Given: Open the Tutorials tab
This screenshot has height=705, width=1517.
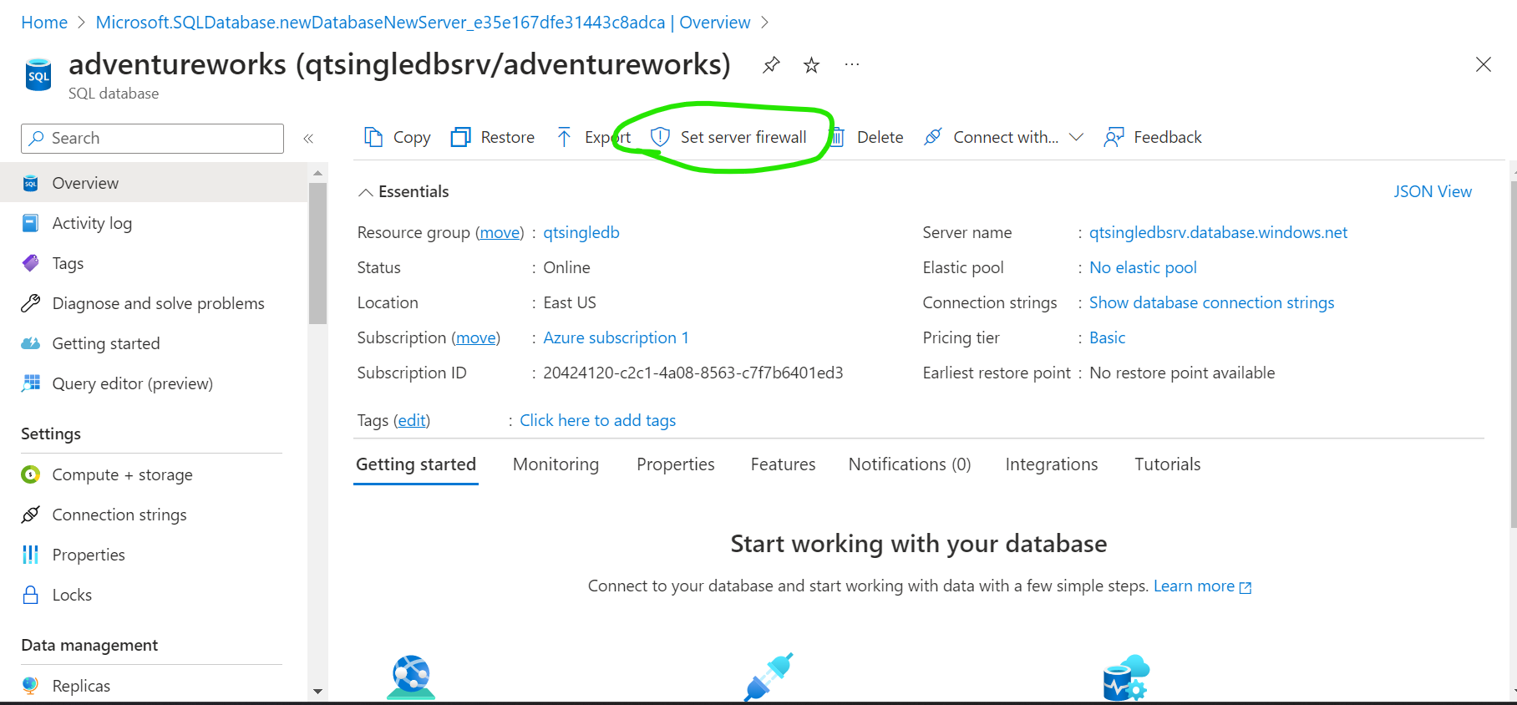Looking at the screenshot, I should [1167, 464].
